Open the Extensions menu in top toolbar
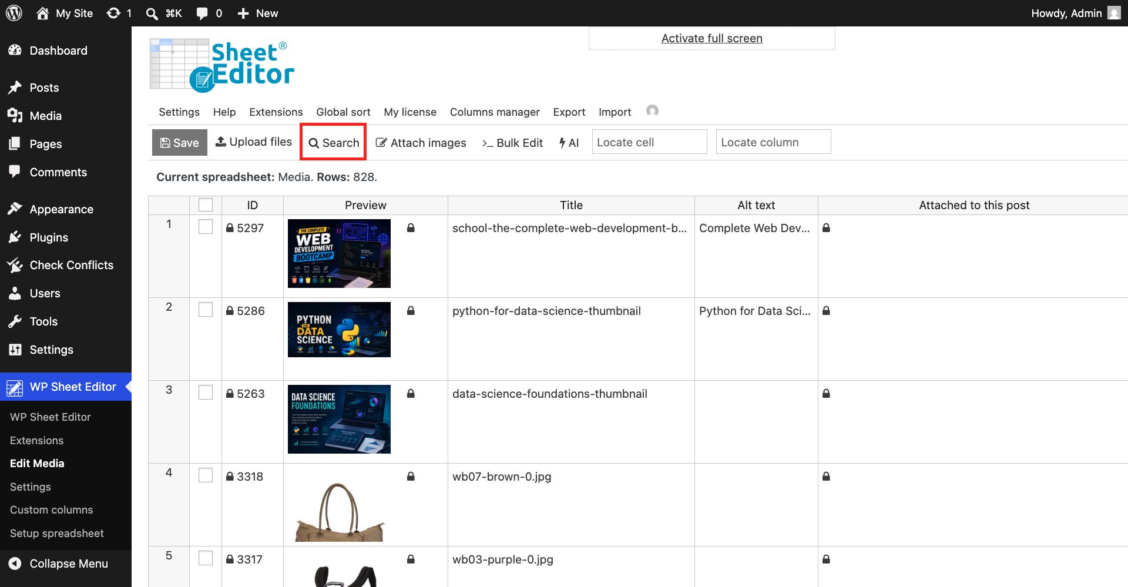Viewport: 1128px width, 587px height. (x=276, y=112)
